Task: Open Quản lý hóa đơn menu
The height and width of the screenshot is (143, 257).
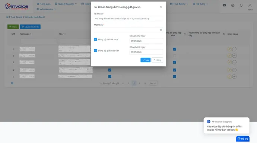Action: 66,4
